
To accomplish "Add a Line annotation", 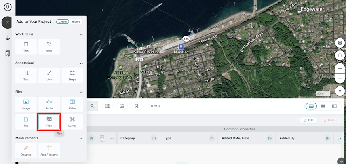I will pyautogui.click(x=49, y=76).
